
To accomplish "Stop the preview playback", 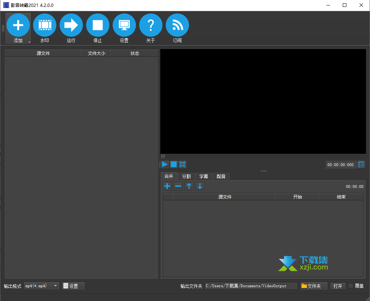I will (174, 164).
